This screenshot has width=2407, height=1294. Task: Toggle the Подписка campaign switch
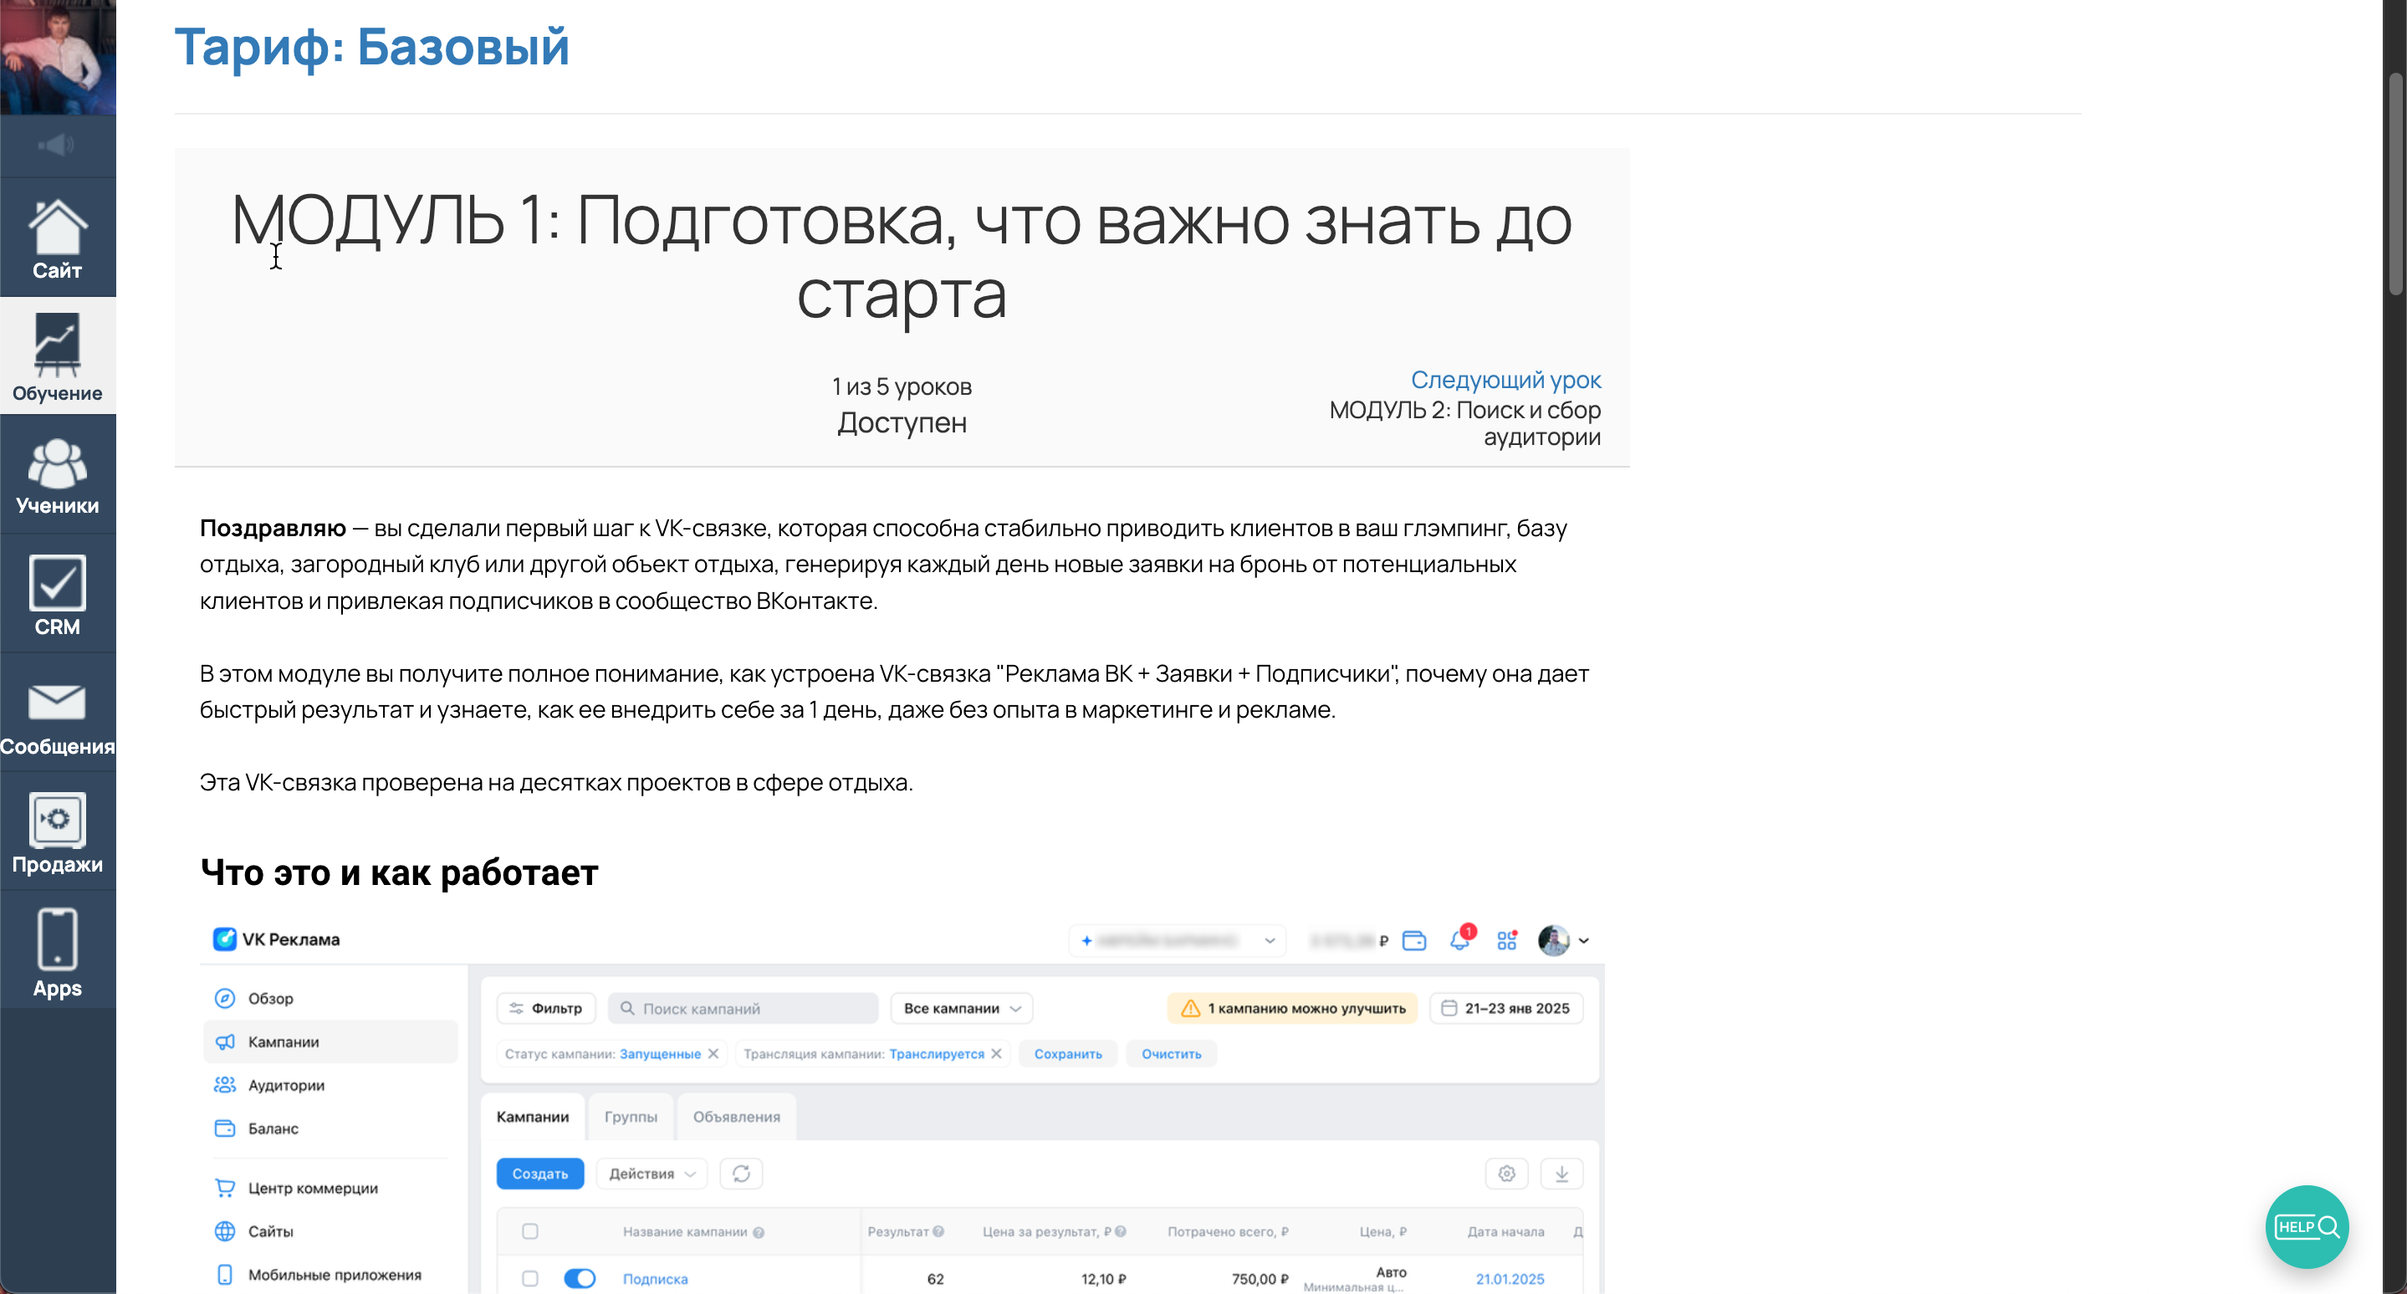(580, 1278)
